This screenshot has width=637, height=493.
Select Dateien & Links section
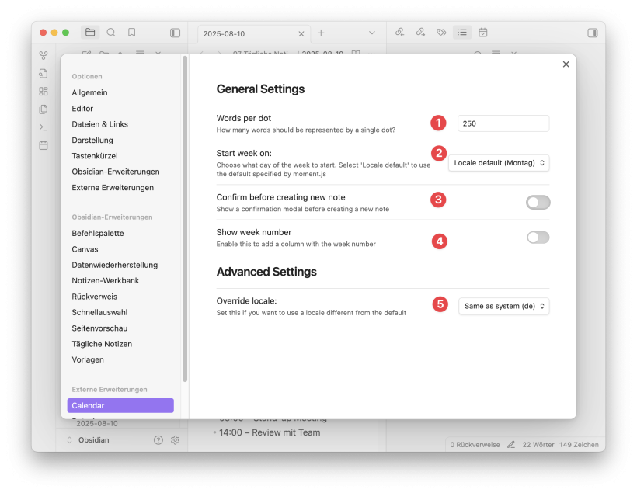[100, 124]
